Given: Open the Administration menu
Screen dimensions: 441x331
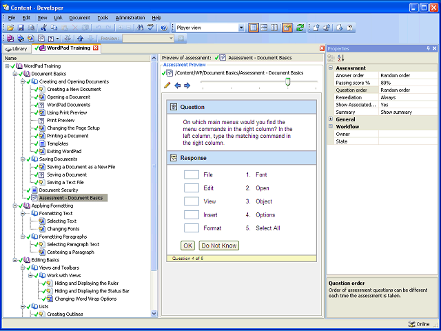Looking at the screenshot, I should click(130, 17).
